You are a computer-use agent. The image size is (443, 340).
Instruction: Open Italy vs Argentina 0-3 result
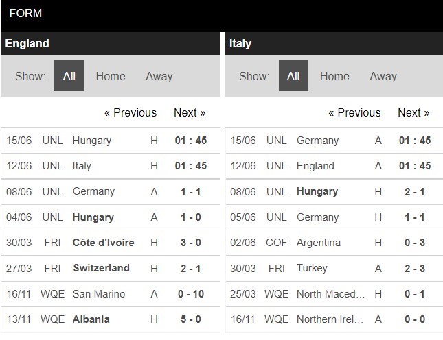point(334,243)
